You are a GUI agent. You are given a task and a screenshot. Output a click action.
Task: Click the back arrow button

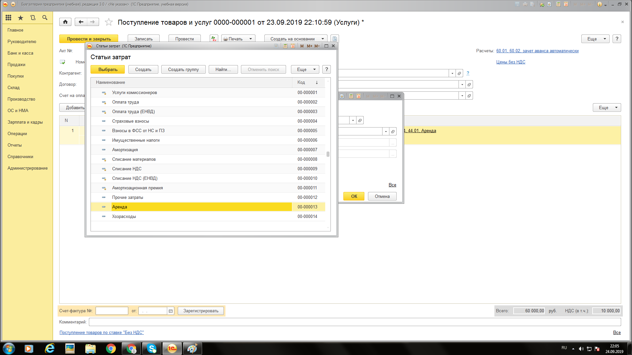(x=81, y=22)
